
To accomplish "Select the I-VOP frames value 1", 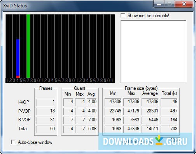I will [x=46, y=102].
